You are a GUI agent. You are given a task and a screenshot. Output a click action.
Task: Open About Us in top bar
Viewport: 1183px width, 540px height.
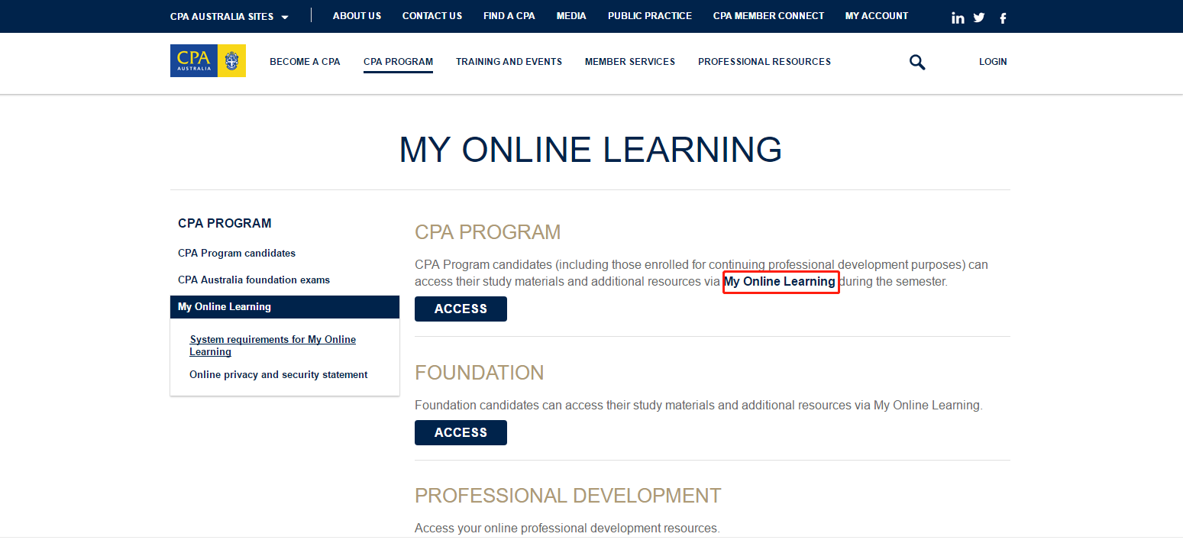[x=357, y=16]
